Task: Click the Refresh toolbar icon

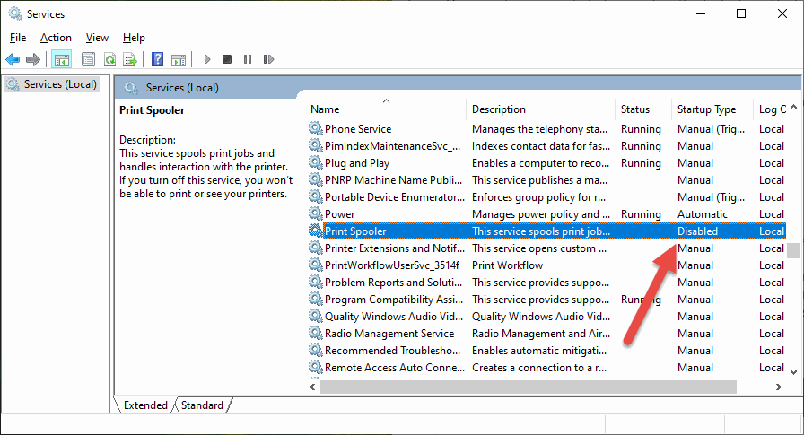Action: 109,59
